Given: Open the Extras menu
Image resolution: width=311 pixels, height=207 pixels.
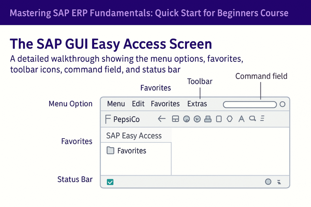Looking at the screenshot, I should pos(197,104).
